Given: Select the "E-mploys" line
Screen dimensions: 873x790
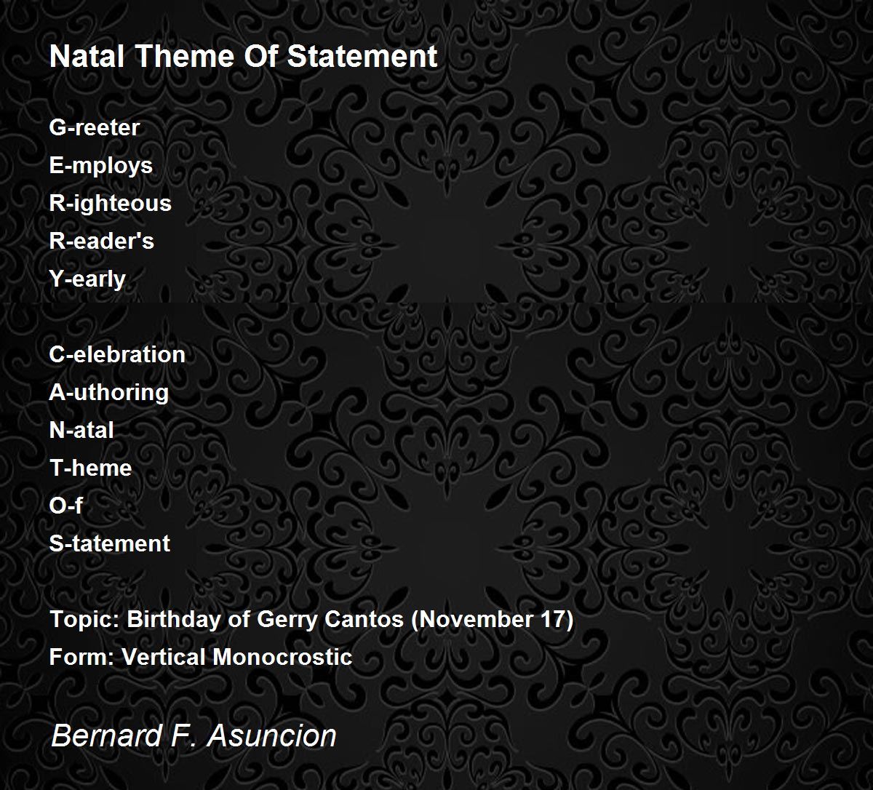Looking at the screenshot, I should click(101, 166).
